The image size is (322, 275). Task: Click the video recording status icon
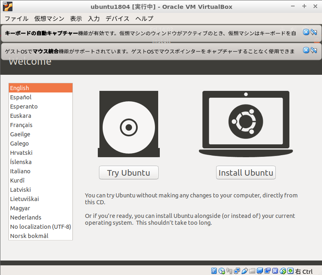click(x=267, y=271)
